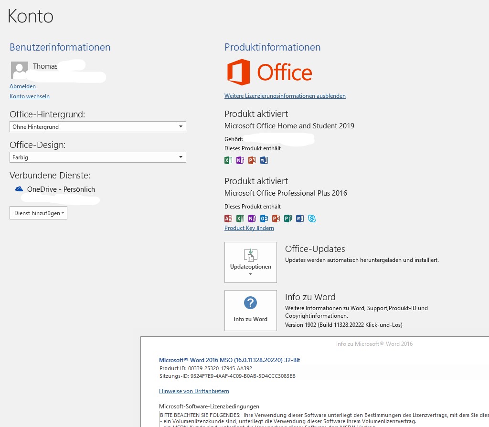
Task: Click the Office-Design label
Action: click(x=37, y=145)
